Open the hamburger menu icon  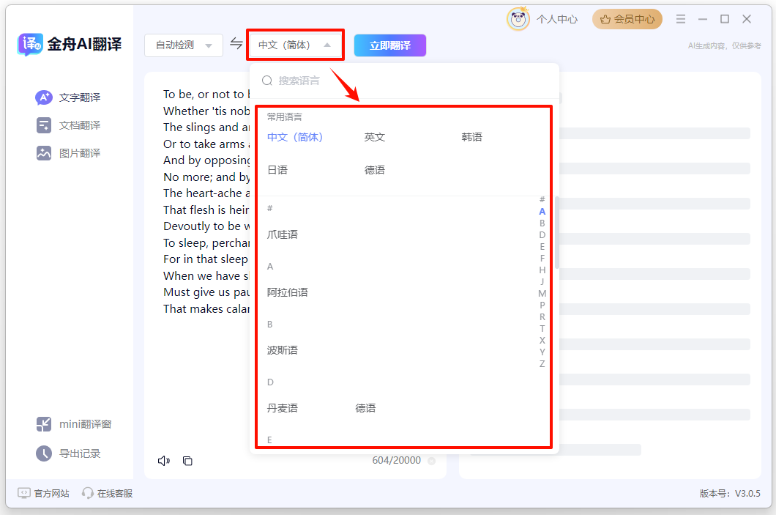pyautogui.click(x=681, y=19)
